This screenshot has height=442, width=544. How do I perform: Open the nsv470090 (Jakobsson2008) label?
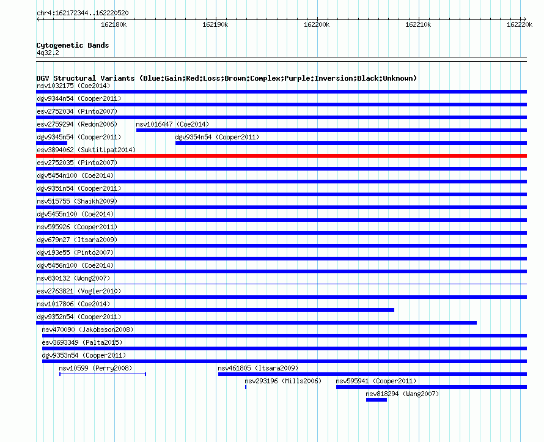[87, 330]
